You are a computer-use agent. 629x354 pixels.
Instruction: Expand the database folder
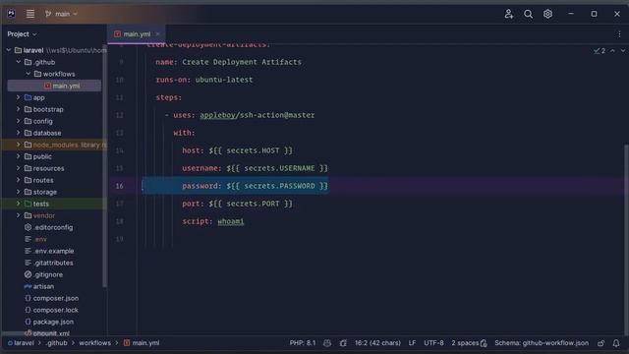pyautogui.click(x=18, y=133)
